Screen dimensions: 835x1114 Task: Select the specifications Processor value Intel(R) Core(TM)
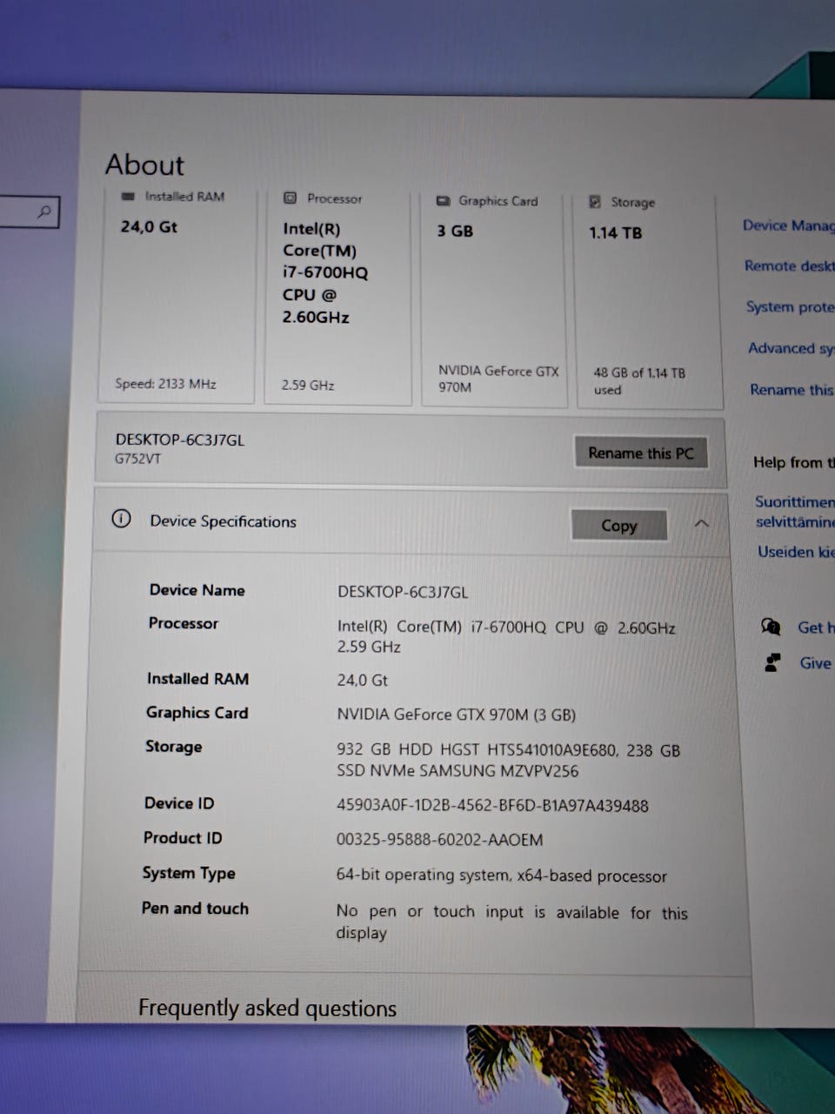point(506,636)
